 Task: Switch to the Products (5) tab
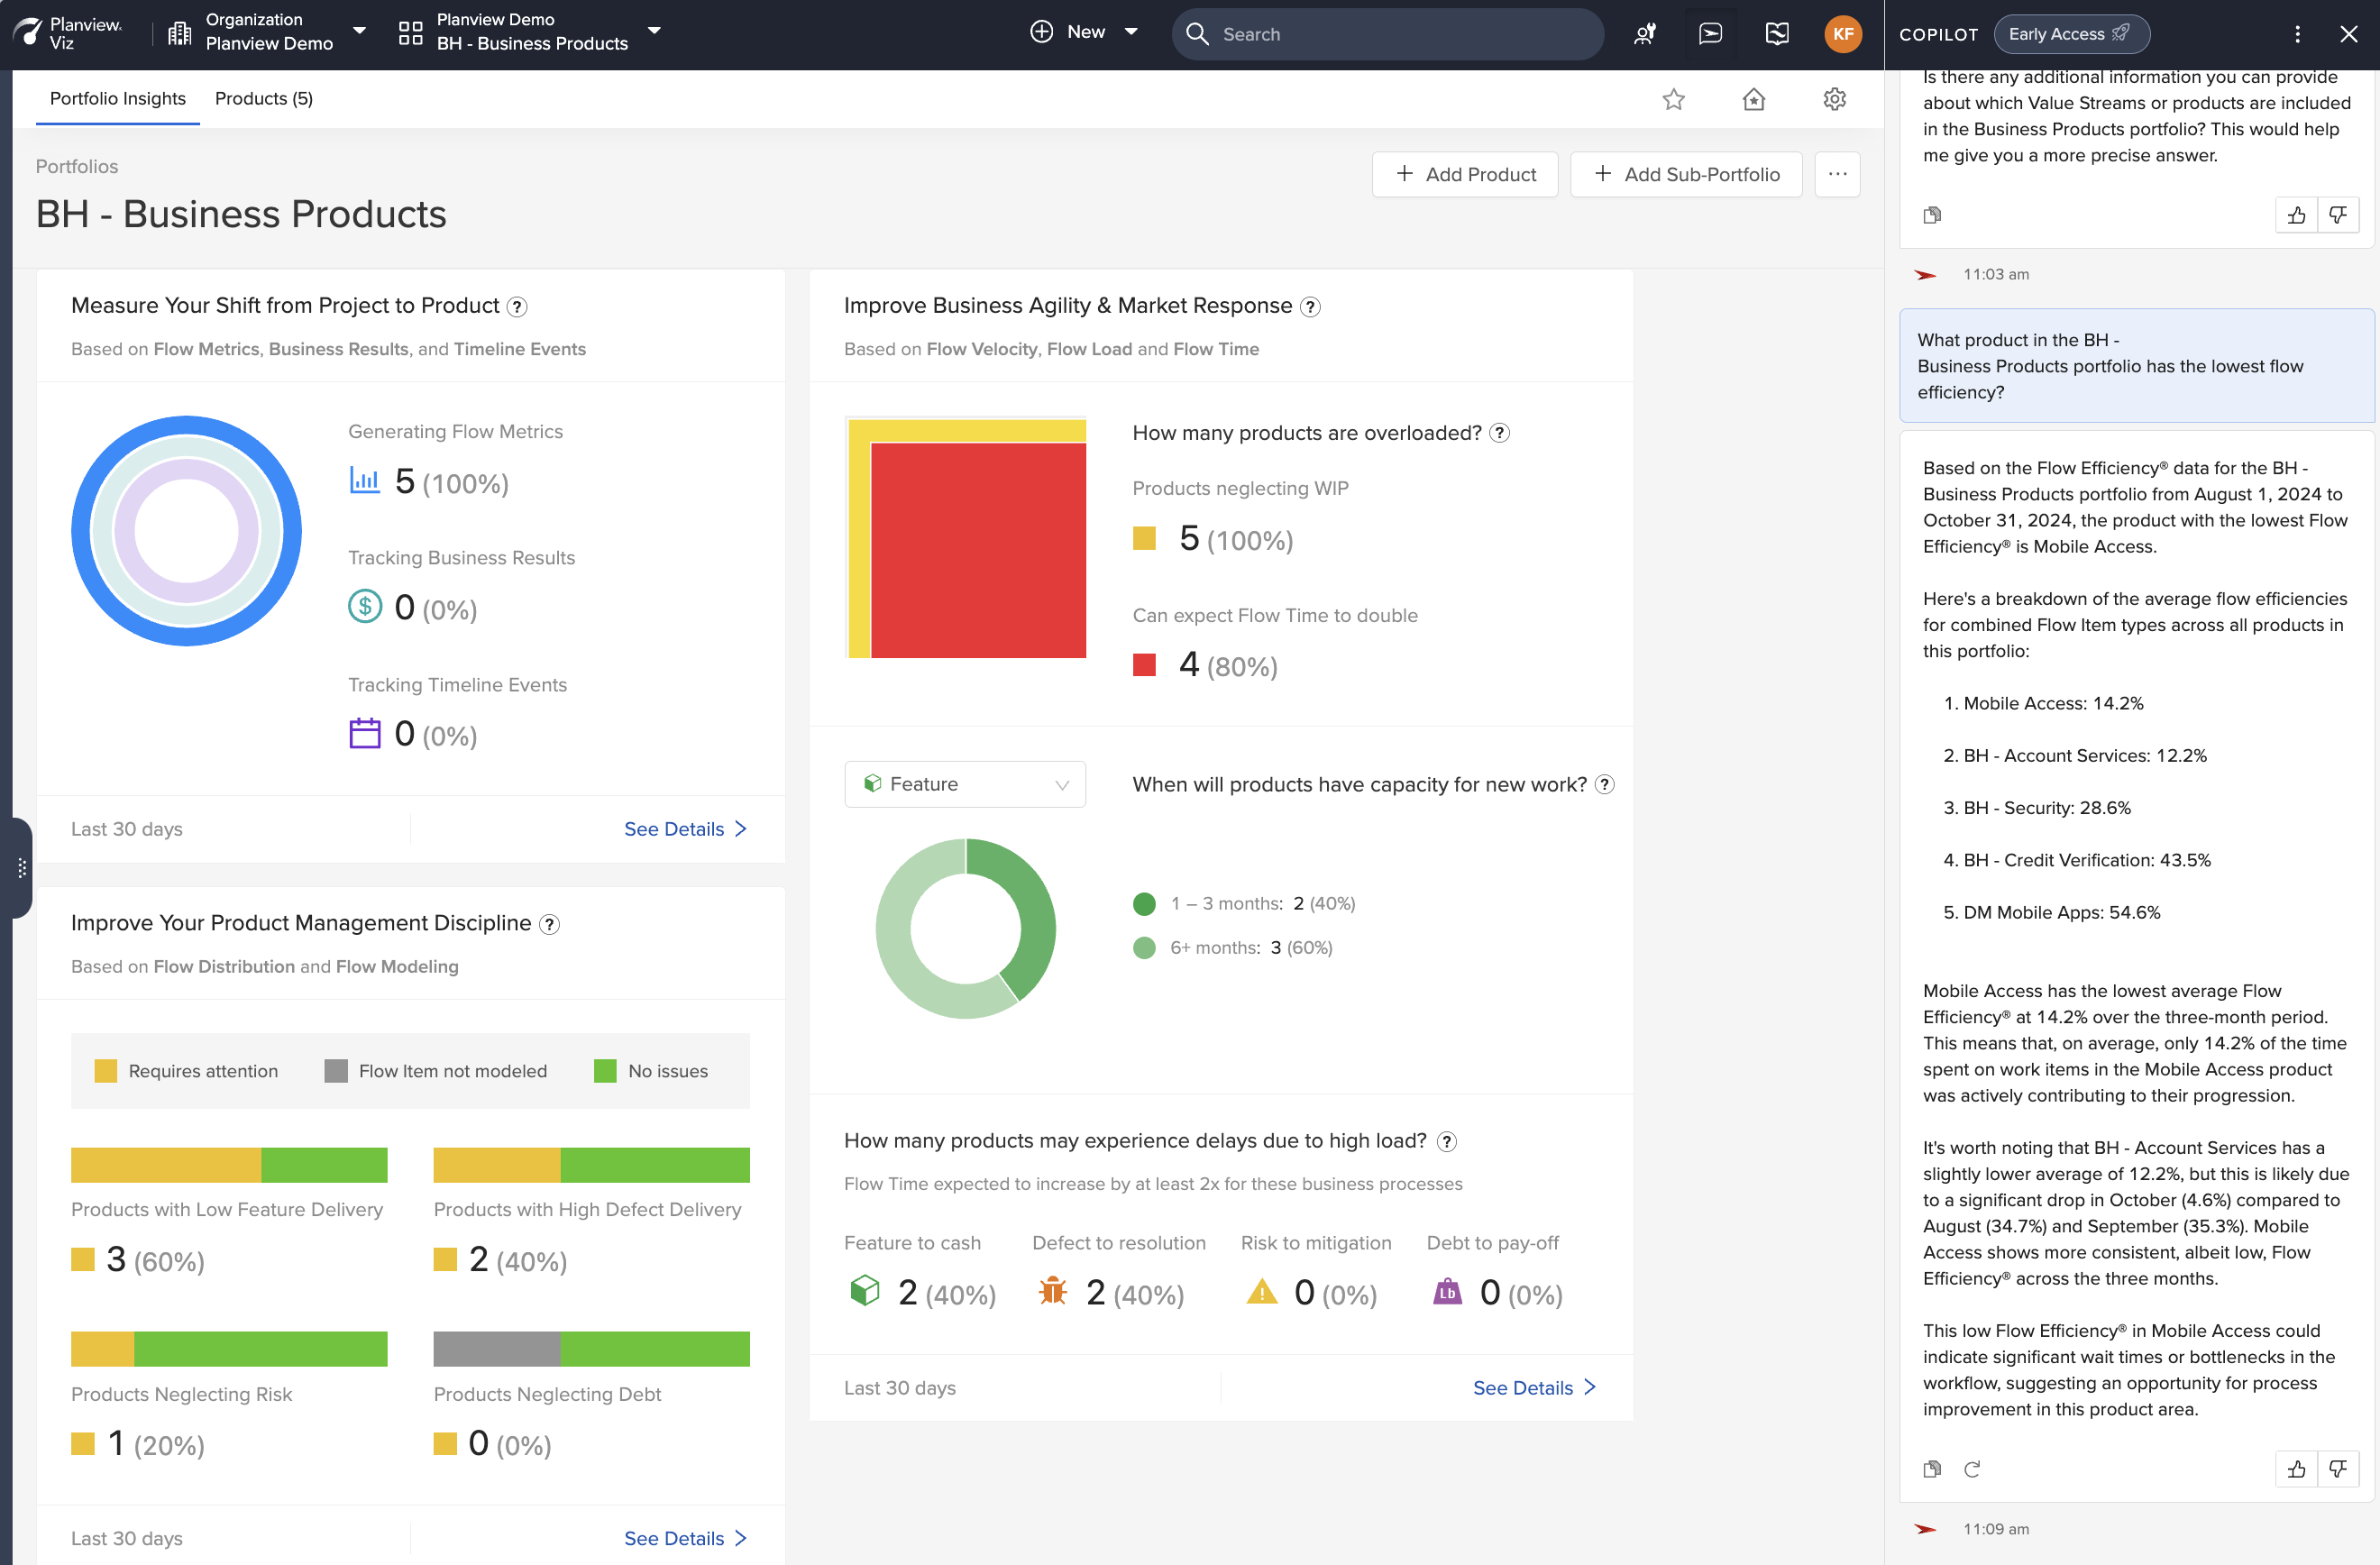coord(264,99)
